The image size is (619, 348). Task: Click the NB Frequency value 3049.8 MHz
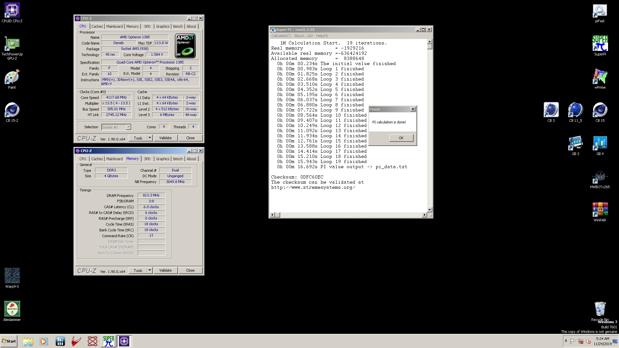[x=175, y=182]
